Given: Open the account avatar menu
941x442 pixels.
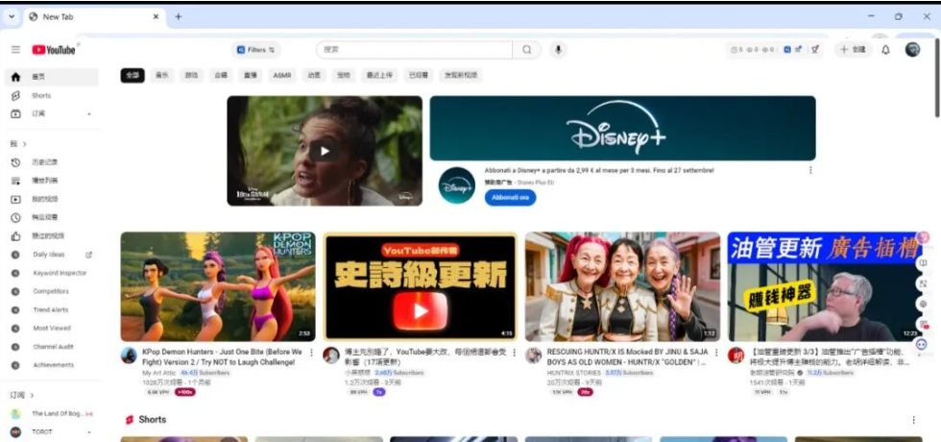Looking at the screenshot, I should pos(912,50).
